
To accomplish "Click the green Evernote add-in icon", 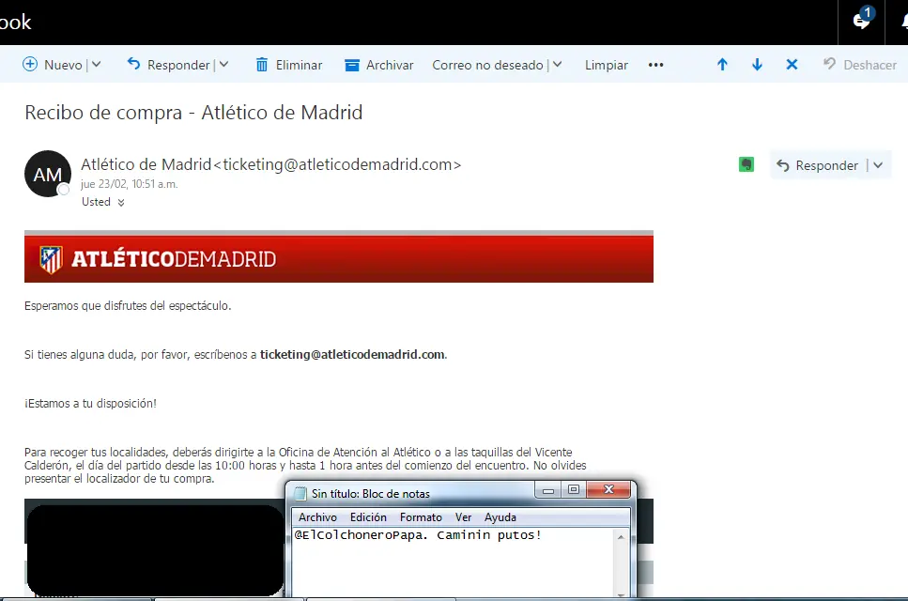I will point(746,165).
